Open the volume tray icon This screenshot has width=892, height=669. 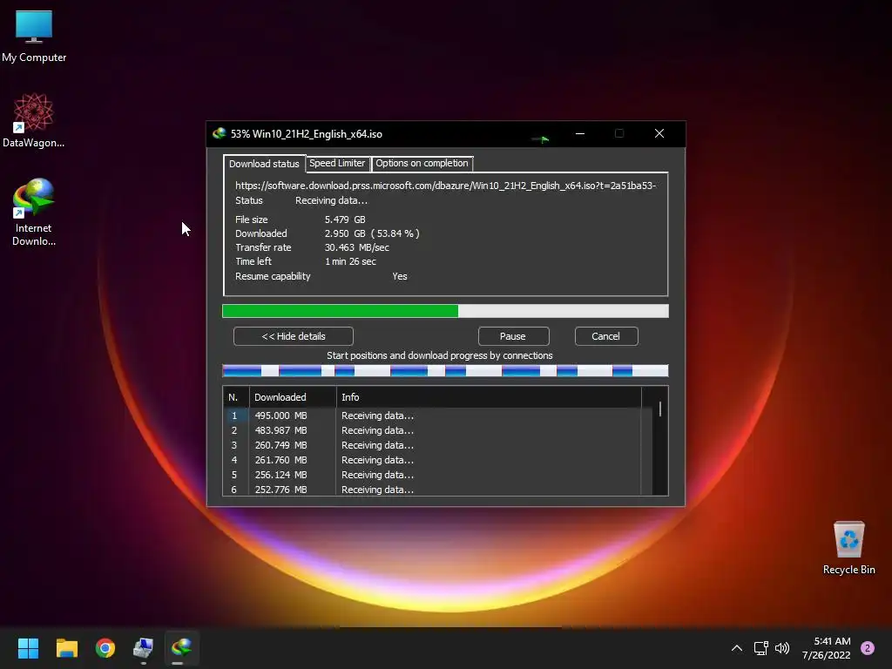coord(782,648)
